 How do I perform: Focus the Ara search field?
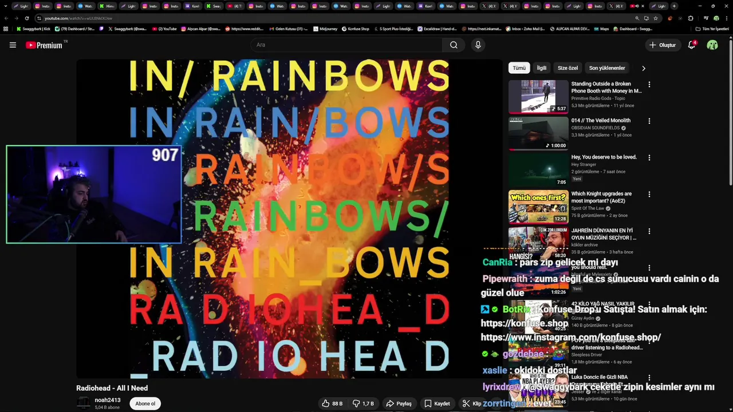click(346, 45)
